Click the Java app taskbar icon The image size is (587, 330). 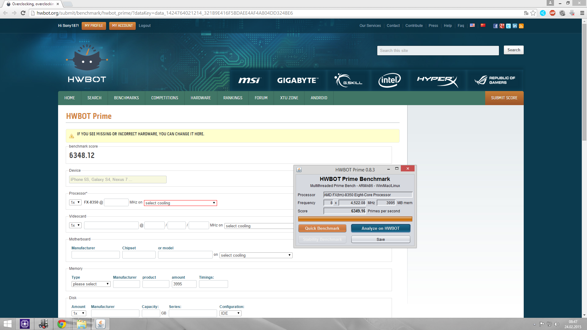click(101, 324)
